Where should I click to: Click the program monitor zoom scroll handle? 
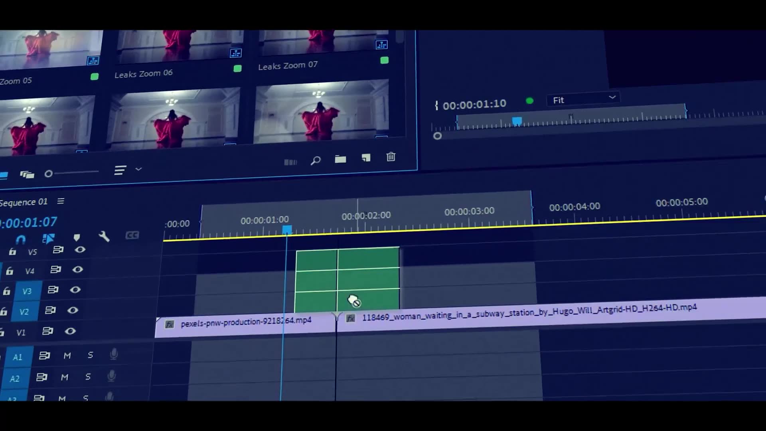[x=437, y=136]
